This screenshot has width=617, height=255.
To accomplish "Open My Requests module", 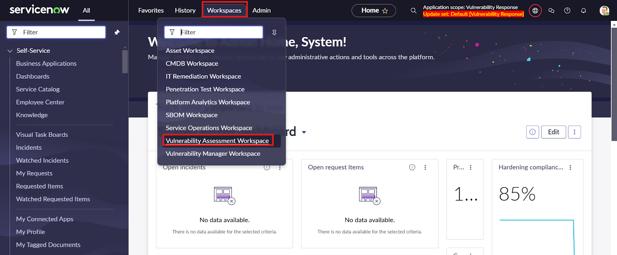I will 34,173.
